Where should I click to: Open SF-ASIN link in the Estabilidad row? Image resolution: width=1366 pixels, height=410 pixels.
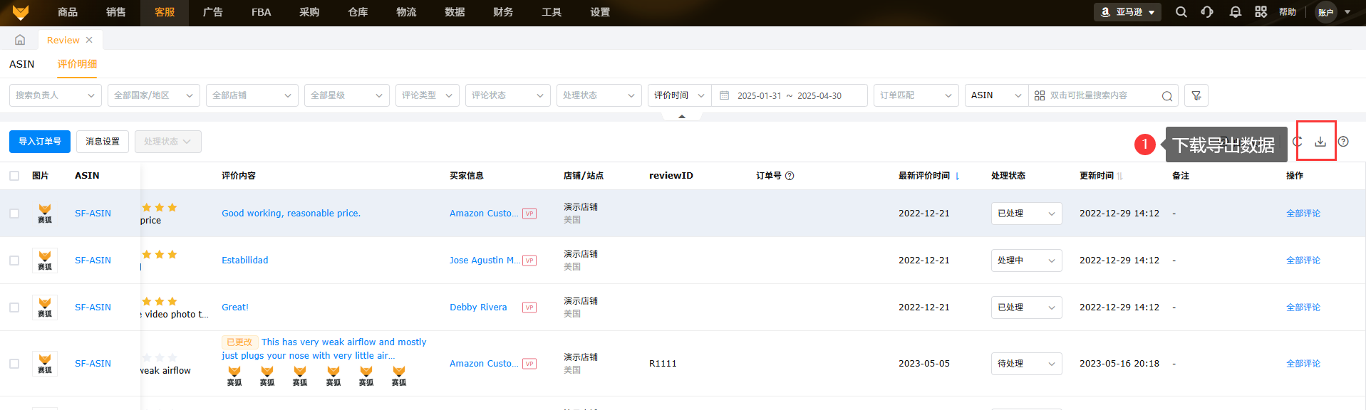(x=93, y=261)
